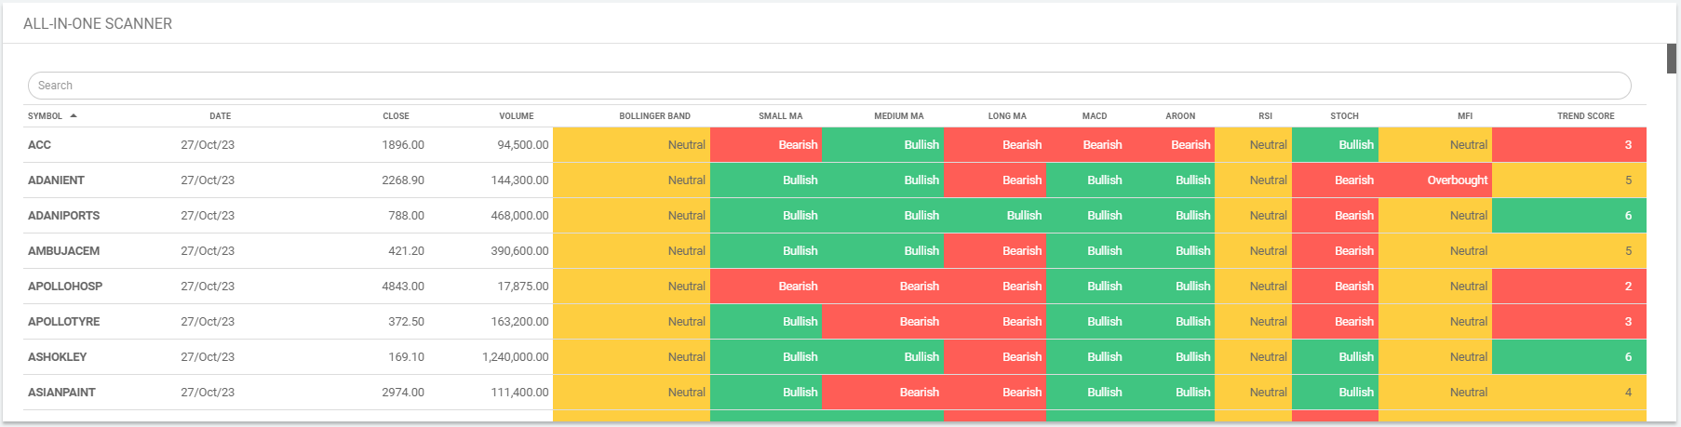Viewport: 1681px width, 427px height.
Task: Sort by SYMBOL column header
Action: tap(45, 116)
